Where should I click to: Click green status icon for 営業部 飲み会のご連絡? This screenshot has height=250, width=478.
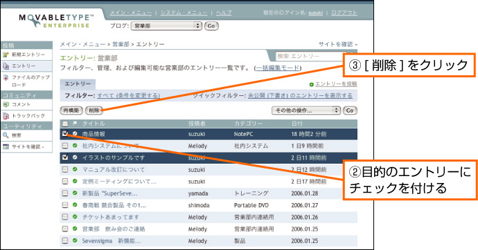click(75, 229)
